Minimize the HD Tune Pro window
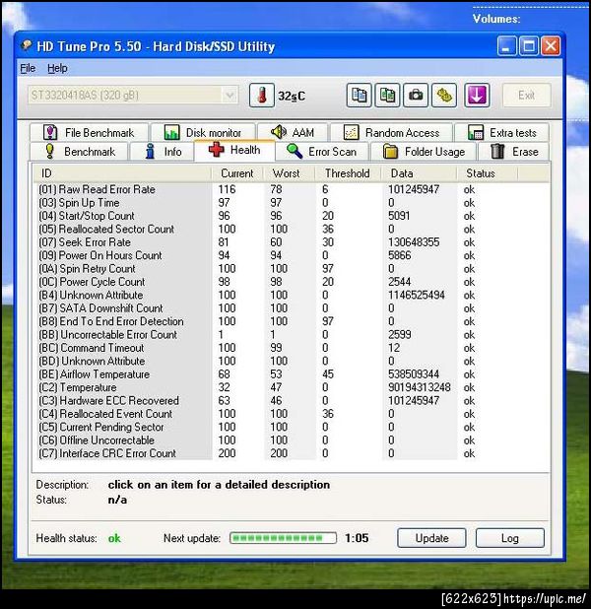The image size is (591, 609). pyautogui.click(x=506, y=46)
